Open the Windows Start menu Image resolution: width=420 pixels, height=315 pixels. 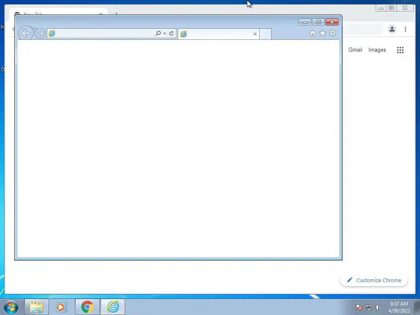11,307
